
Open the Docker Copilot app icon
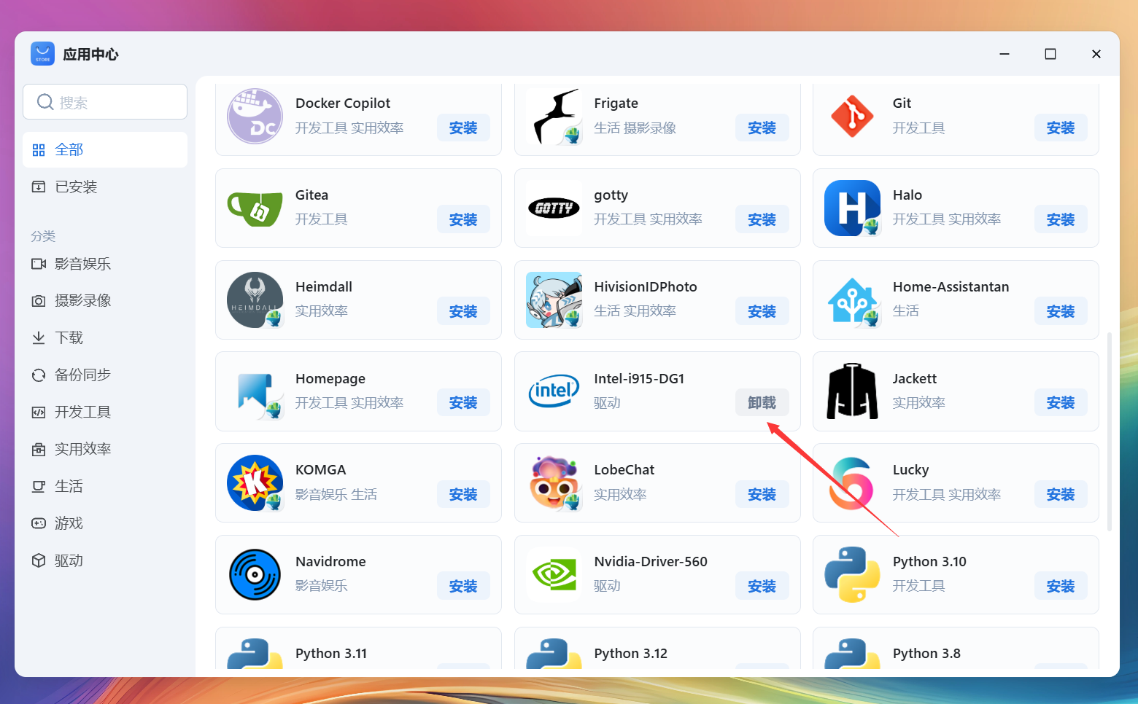[x=255, y=116]
